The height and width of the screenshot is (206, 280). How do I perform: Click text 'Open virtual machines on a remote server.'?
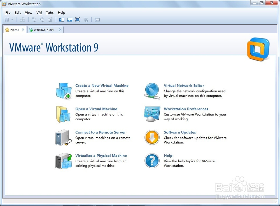[103, 140]
